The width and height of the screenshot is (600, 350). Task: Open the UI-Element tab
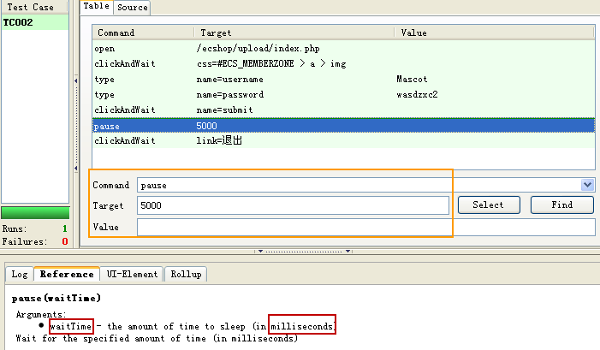click(132, 274)
